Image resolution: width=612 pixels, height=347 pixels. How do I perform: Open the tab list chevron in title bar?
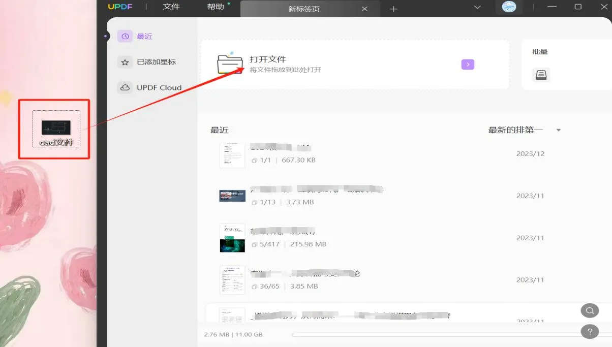click(x=477, y=7)
